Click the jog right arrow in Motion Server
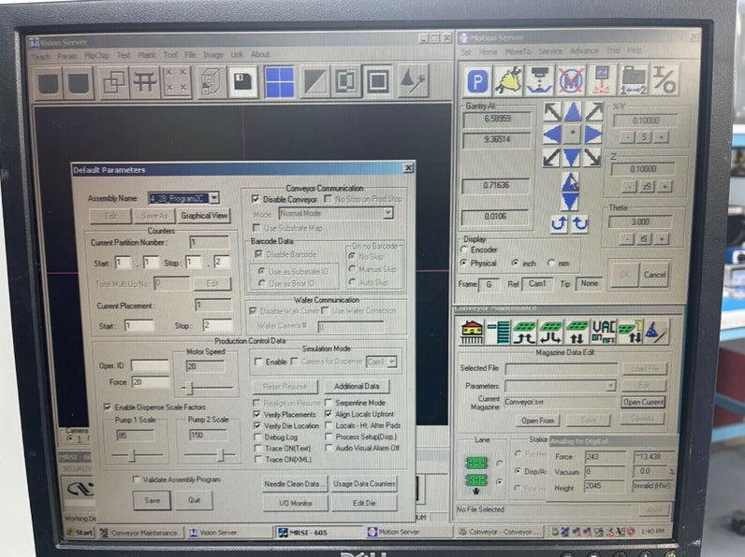 (593, 135)
